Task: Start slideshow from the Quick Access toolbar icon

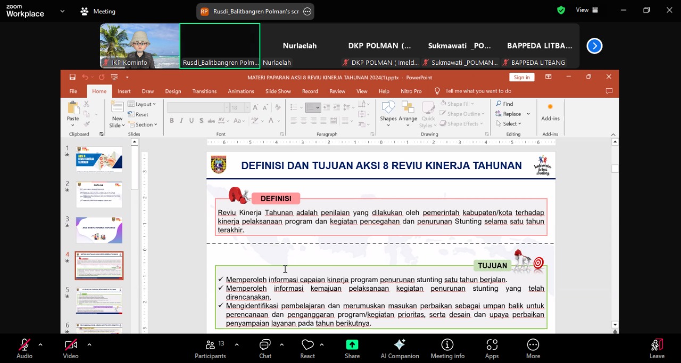Action: [114, 77]
